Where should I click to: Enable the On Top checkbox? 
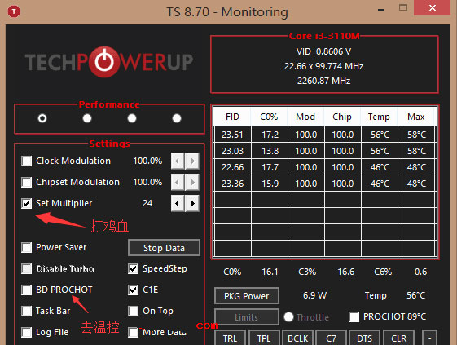pos(134,311)
